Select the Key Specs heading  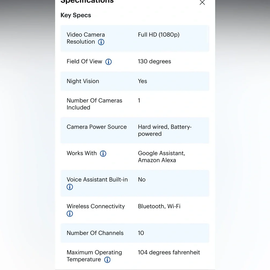pyautogui.click(x=76, y=15)
